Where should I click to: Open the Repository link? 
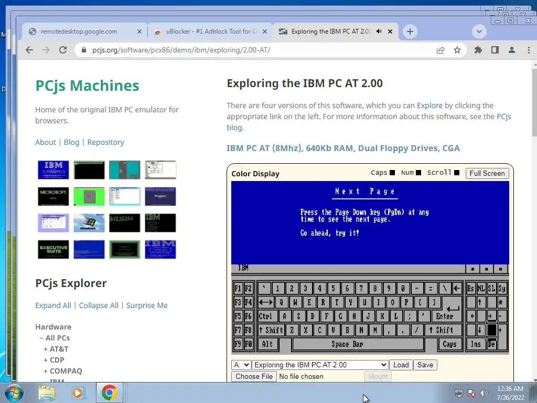(x=105, y=142)
